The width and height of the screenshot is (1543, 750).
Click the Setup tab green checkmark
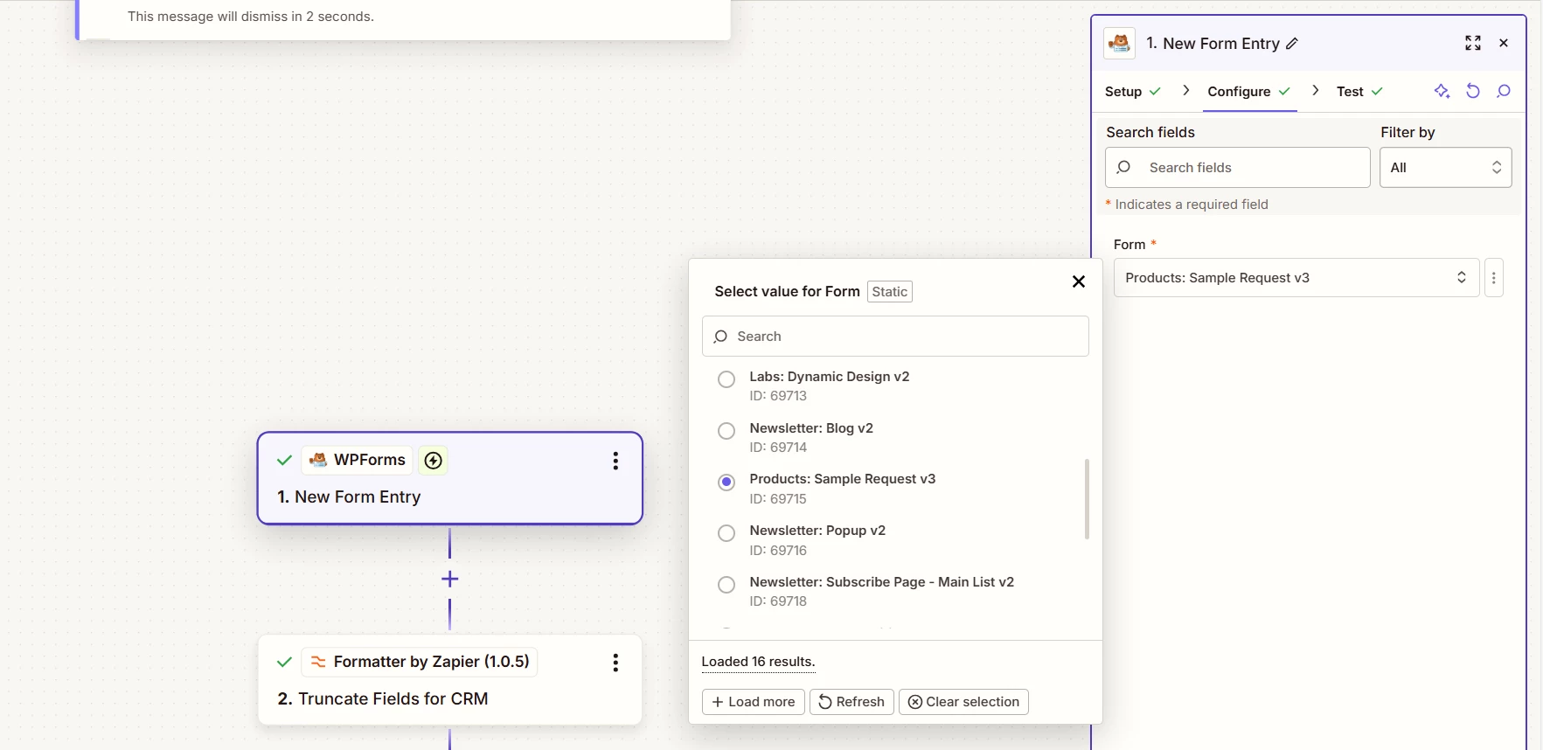pos(1155,91)
